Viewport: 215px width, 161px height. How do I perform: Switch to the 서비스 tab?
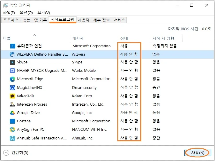click(x=120, y=20)
